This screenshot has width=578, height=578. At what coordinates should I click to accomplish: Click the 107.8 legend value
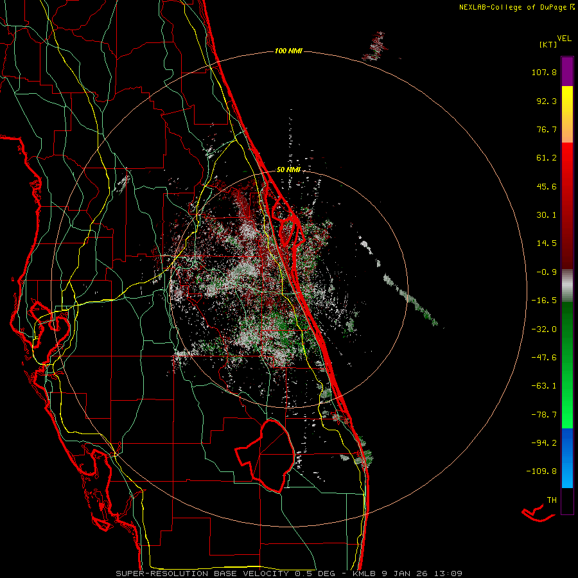(544, 72)
